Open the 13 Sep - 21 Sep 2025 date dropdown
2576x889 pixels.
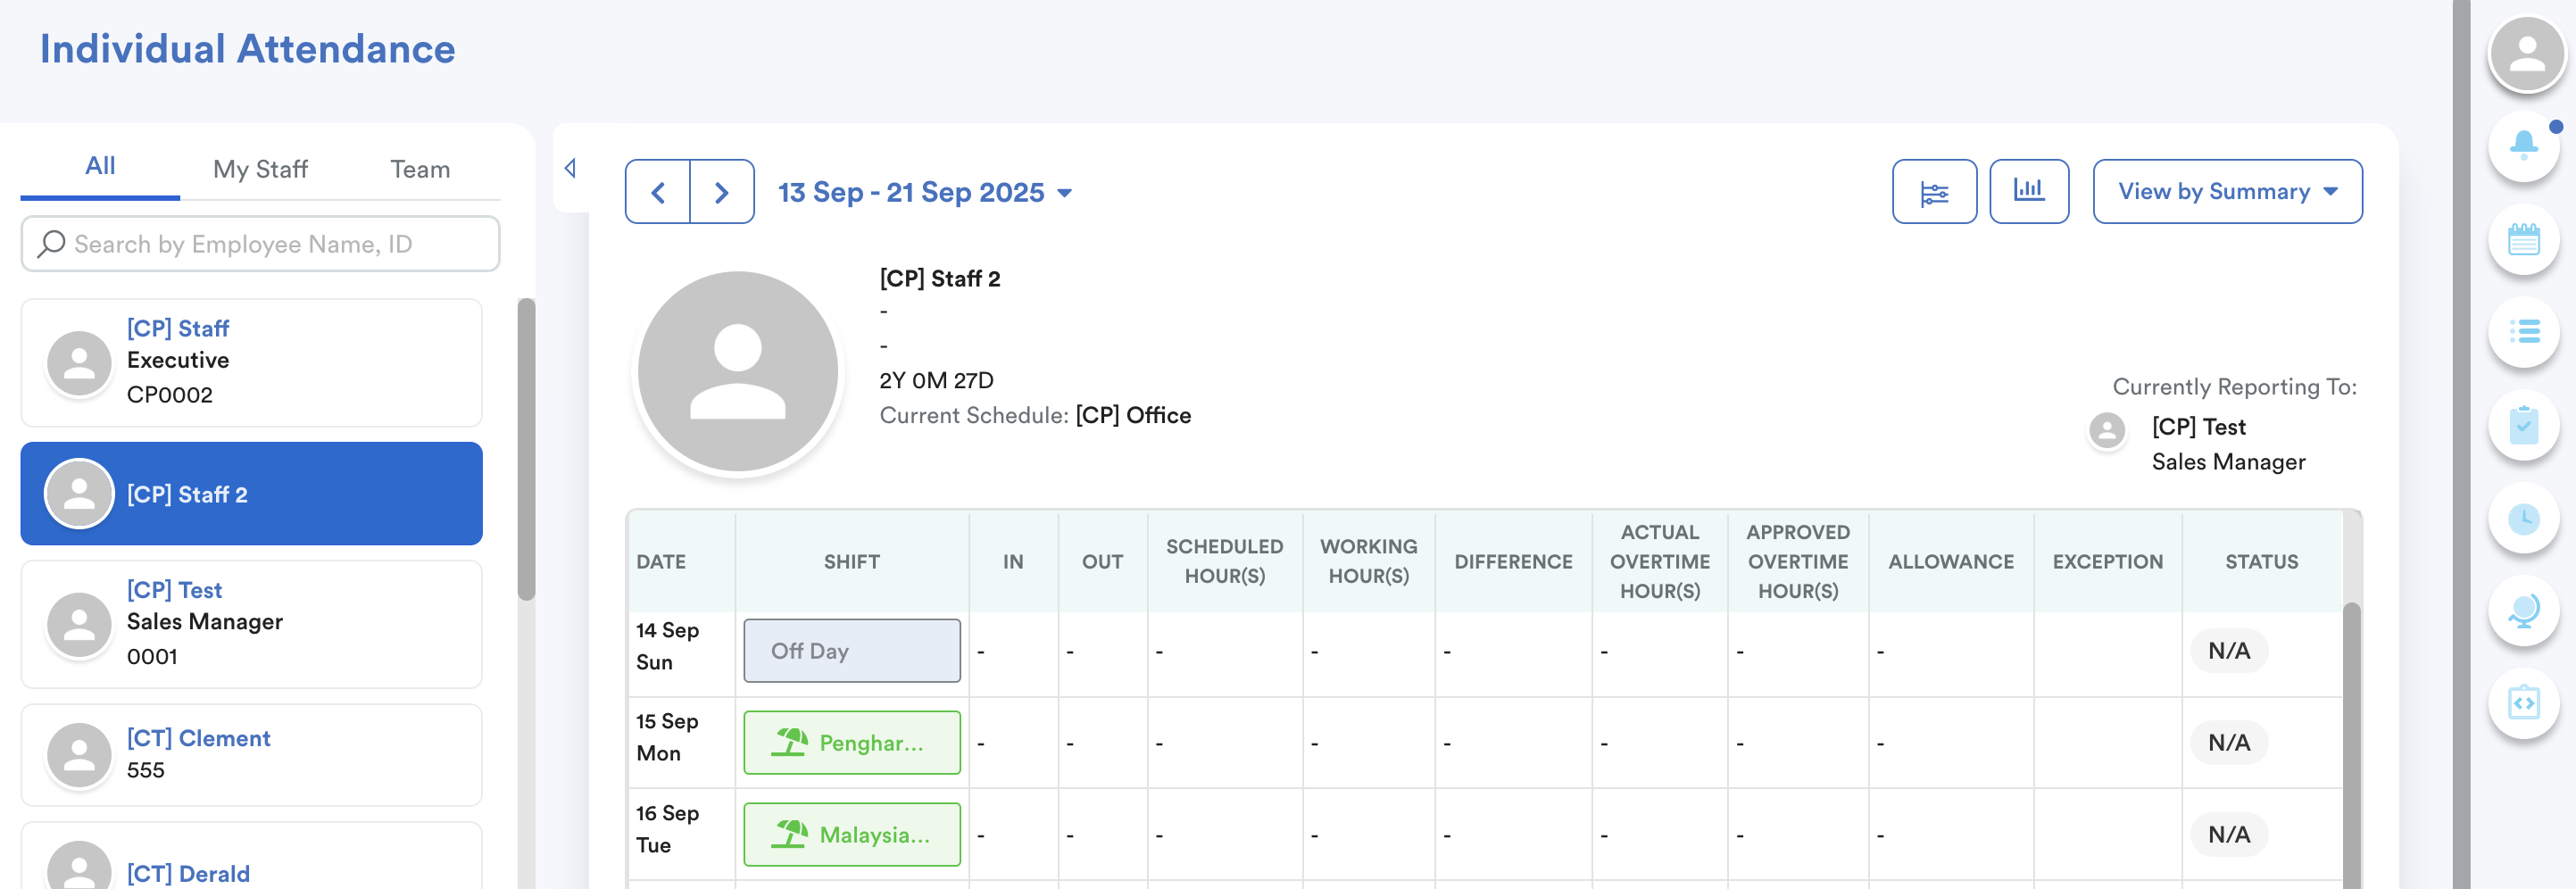(x=925, y=192)
